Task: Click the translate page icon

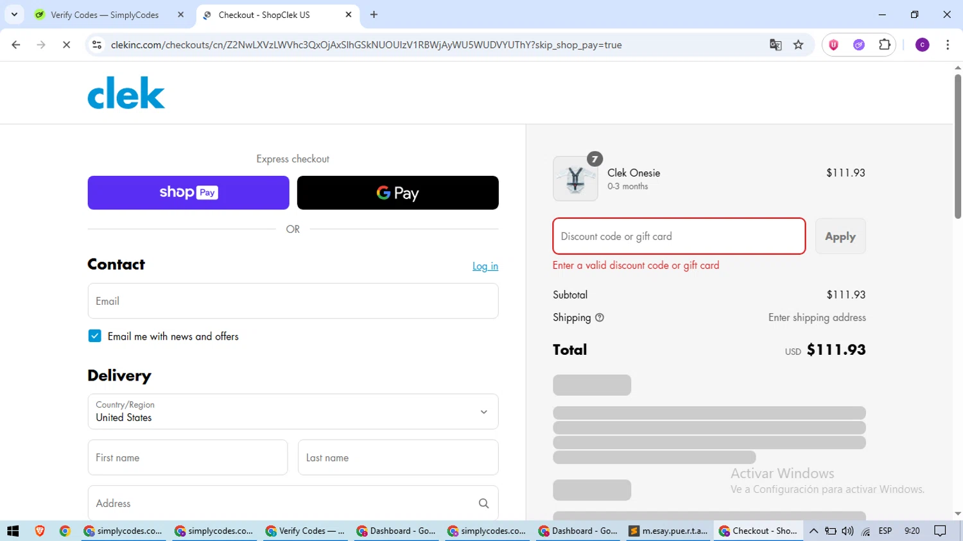Action: tap(776, 45)
